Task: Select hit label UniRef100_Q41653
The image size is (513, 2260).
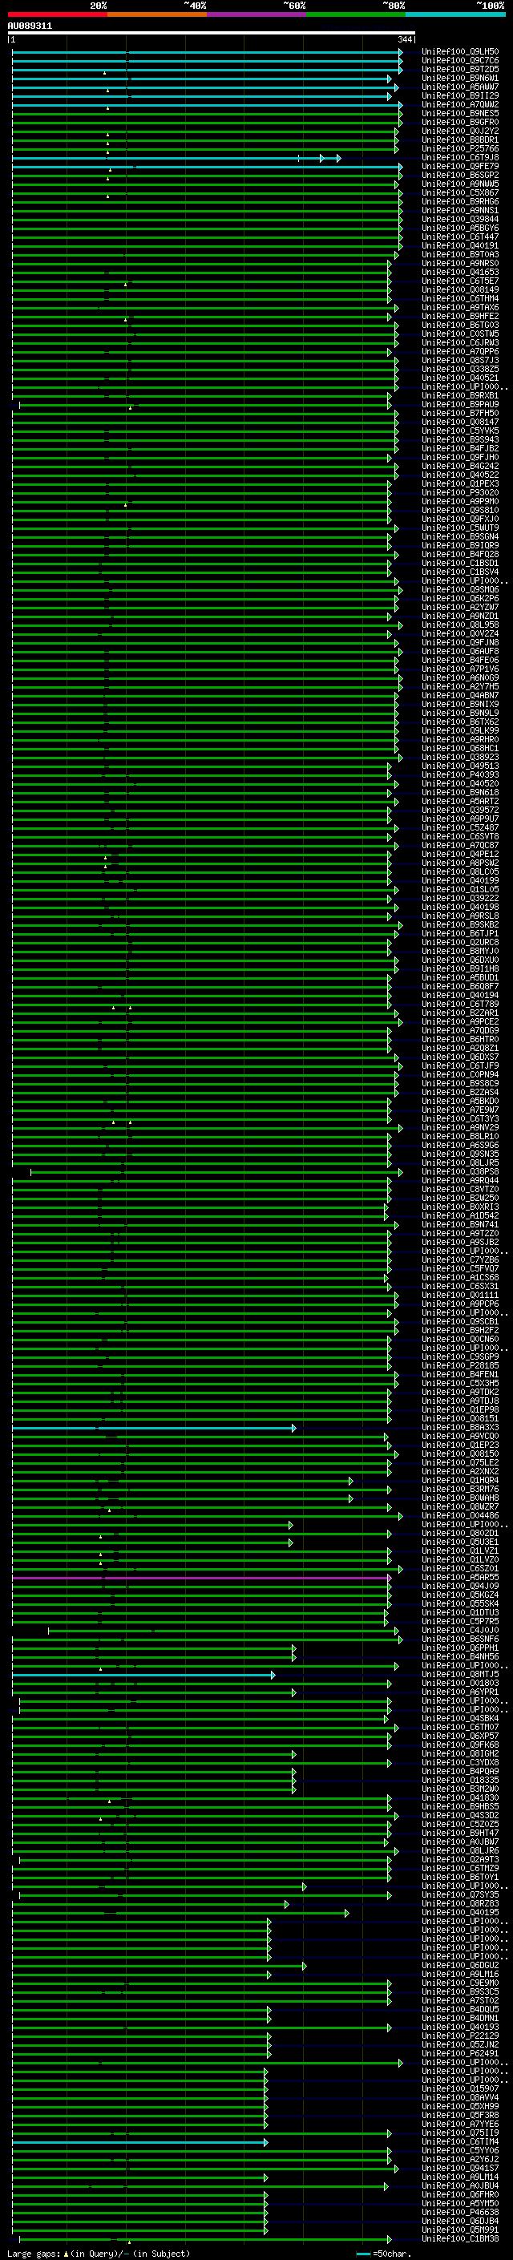Action: coord(460,272)
